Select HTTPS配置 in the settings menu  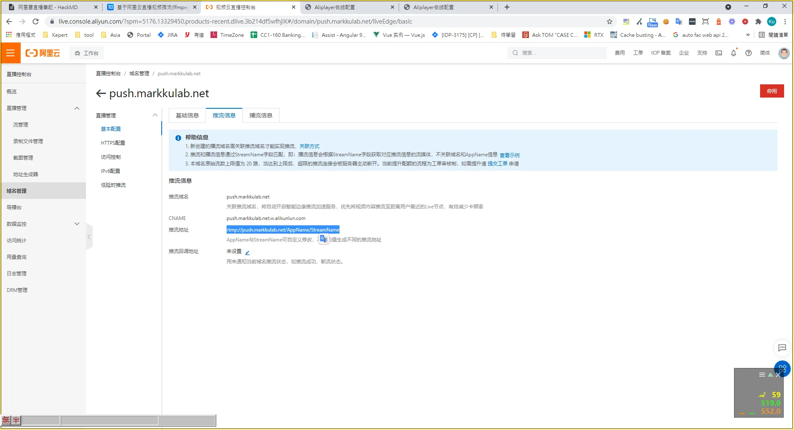pyautogui.click(x=113, y=143)
